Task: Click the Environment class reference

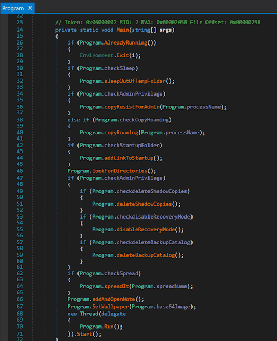Action: pos(97,55)
